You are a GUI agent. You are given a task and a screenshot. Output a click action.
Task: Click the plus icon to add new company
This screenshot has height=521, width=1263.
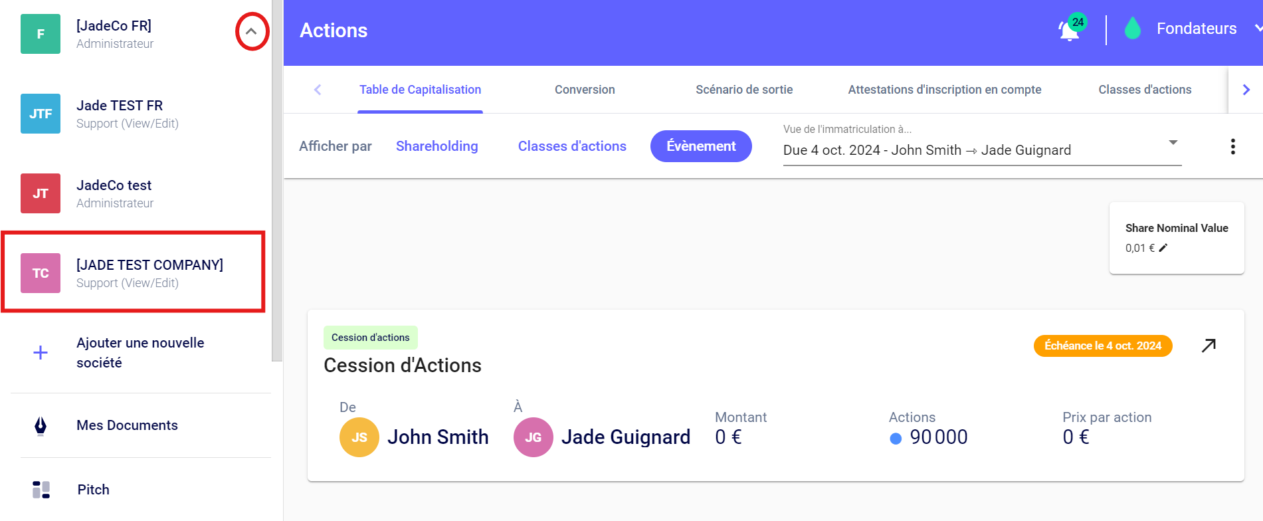tap(41, 353)
